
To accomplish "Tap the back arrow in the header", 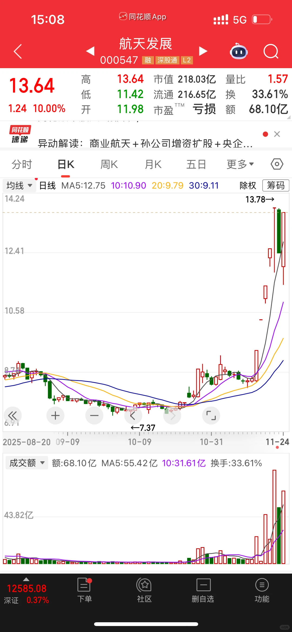I will click(18, 51).
